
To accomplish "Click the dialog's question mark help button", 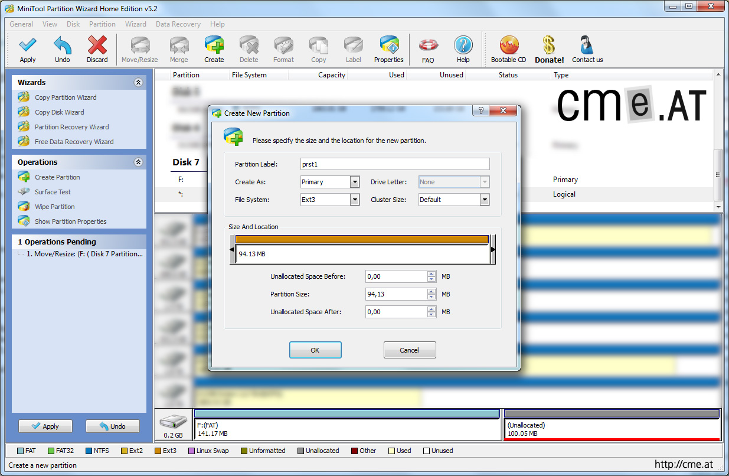I will 480,112.
